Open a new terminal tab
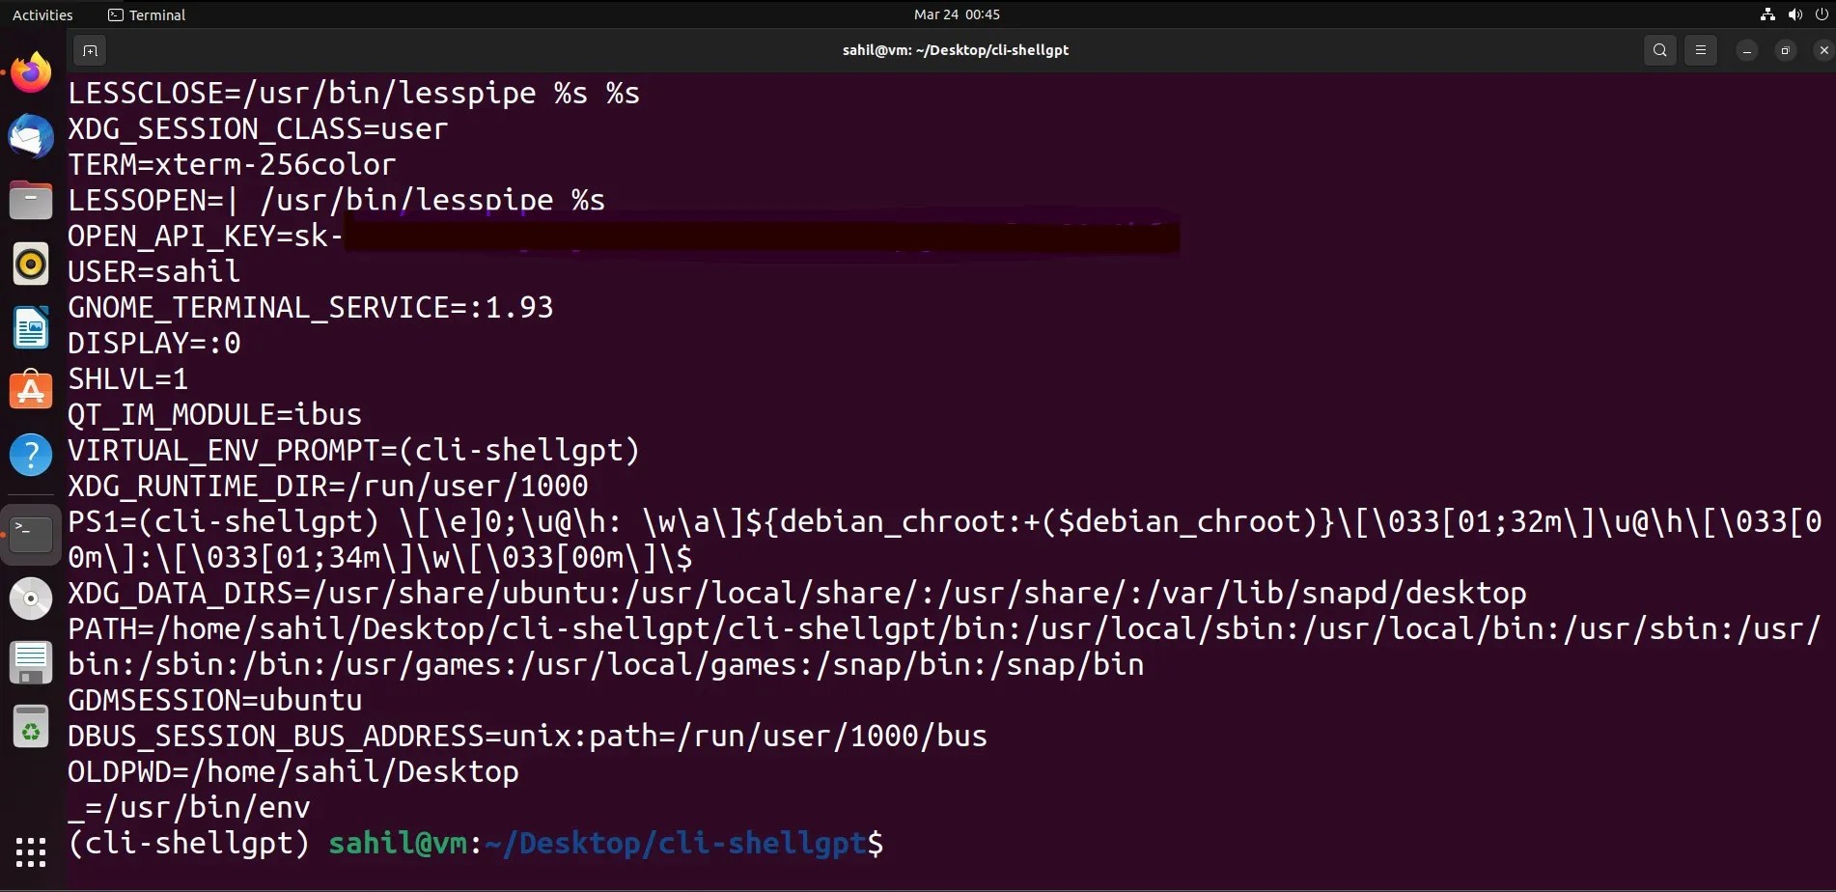 click(89, 50)
